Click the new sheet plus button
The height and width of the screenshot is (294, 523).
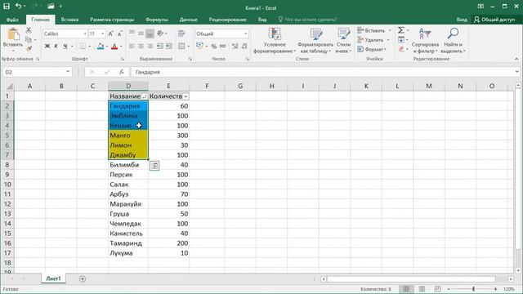pyautogui.click(x=83, y=278)
